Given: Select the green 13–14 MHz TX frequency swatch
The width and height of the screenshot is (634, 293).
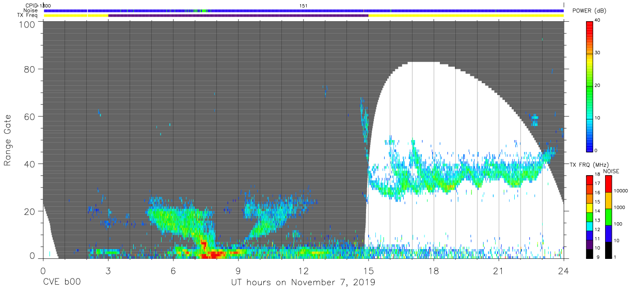Looking at the screenshot, I should pos(589,217).
